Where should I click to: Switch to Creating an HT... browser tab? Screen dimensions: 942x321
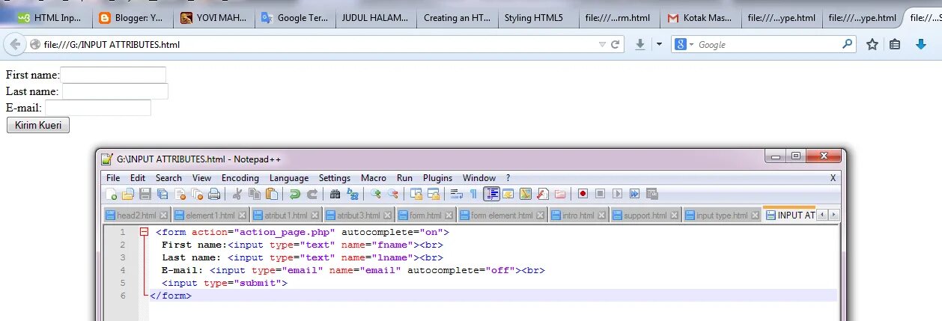point(458,18)
